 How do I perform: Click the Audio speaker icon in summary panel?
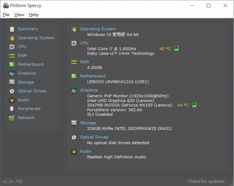pyautogui.click(x=74, y=152)
